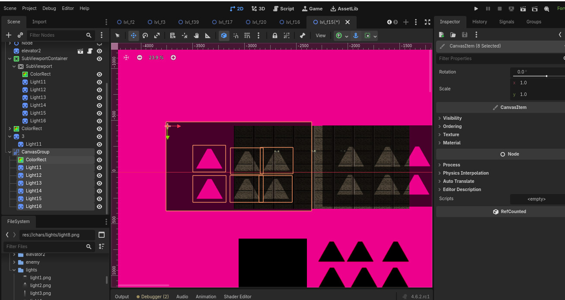
Task: Lock the selected nodes with padlock icon
Action: (x=275, y=35)
